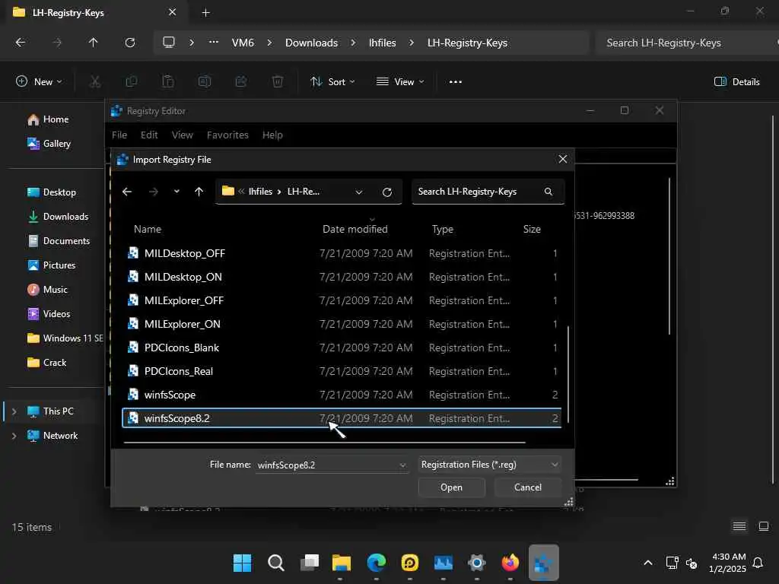Click the file list vertical scrollbar in dialog
This screenshot has width=779, height=584.
(568, 373)
